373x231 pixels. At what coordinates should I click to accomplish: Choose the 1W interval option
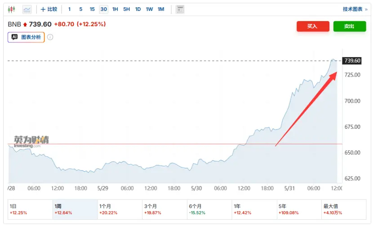[x=149, y=9]
